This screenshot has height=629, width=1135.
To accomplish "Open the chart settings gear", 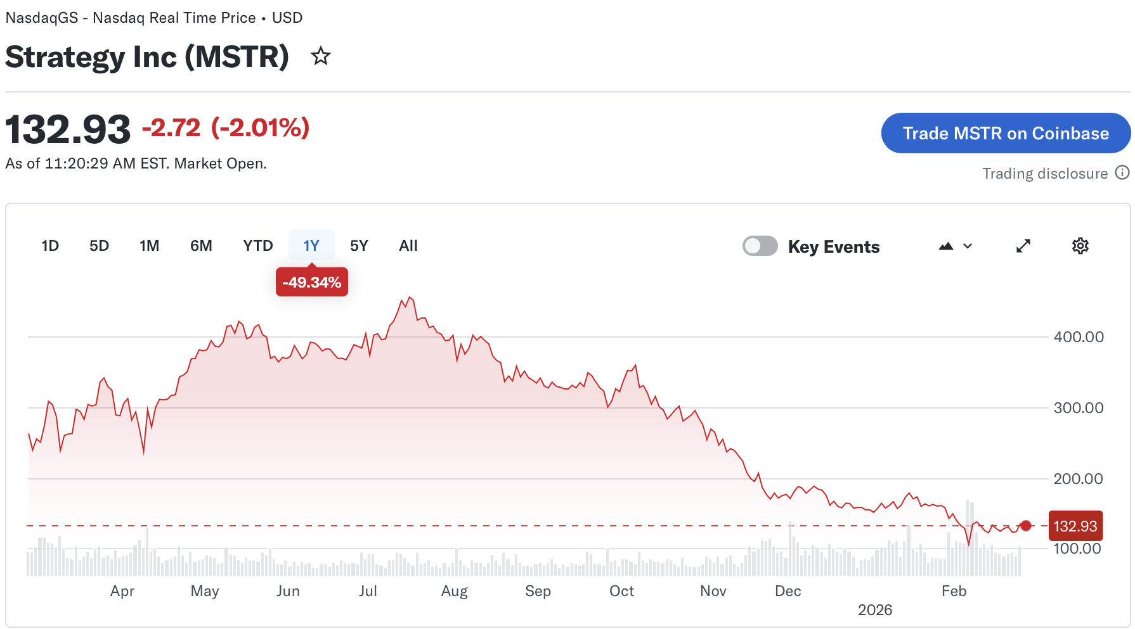I will 1080,246.
